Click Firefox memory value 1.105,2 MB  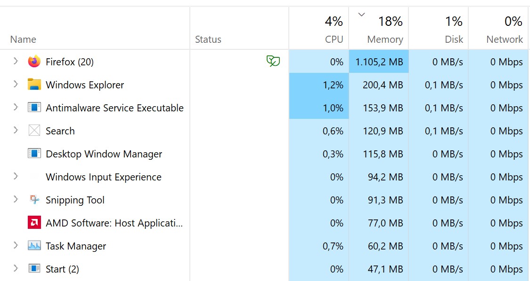tap(379, 62)
